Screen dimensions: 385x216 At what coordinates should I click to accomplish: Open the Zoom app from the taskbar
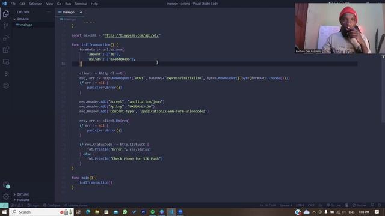coord(180,212)
